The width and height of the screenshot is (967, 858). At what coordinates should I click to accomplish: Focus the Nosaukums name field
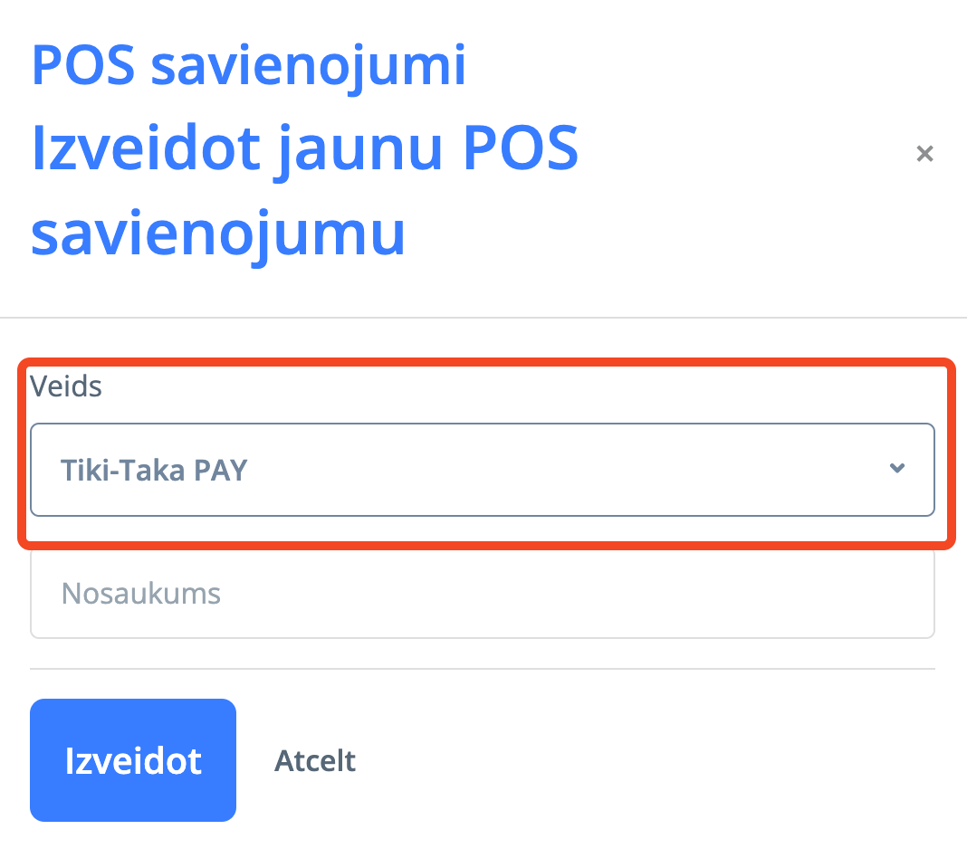[x=483, y=594]
